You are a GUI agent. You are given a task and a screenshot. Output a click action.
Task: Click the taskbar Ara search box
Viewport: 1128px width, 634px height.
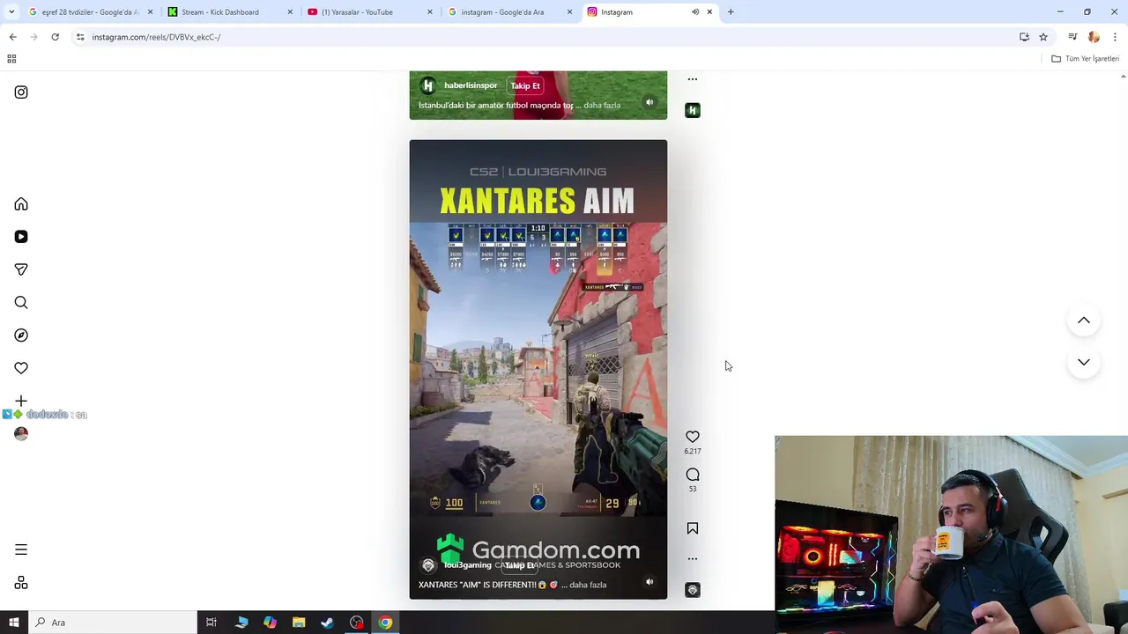point(113,623)
